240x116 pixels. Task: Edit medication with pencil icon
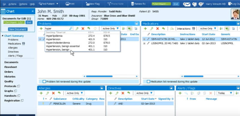[151, 29]
